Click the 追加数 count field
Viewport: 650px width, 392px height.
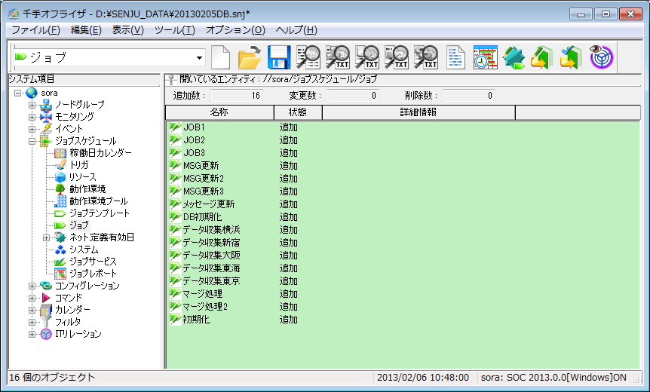click(x=237, y=96)
